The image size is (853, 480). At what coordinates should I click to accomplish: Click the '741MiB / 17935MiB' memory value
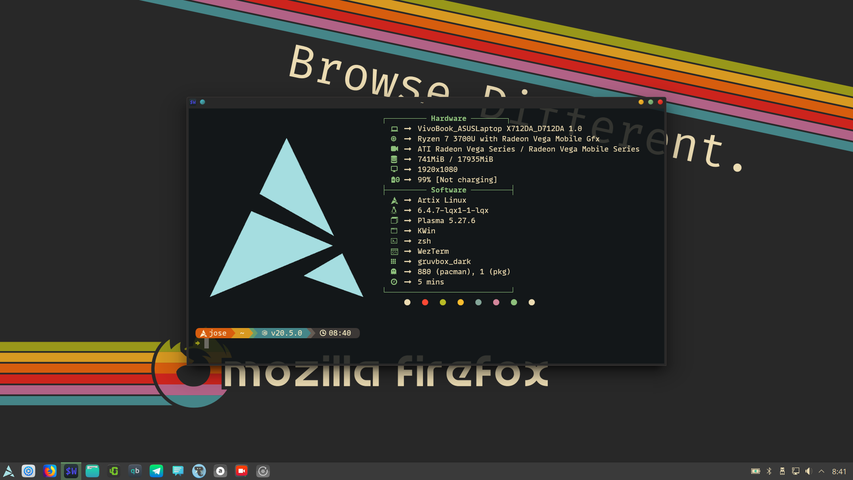pos(455,160)
